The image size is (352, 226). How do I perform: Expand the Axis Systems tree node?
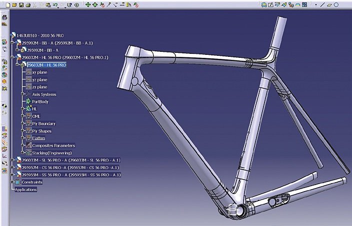(23, 94)
